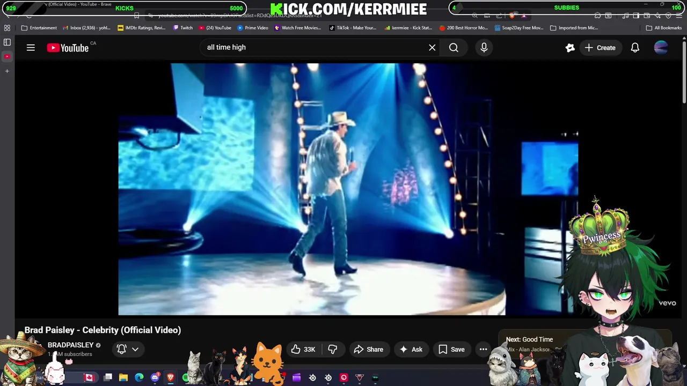Open the IMDb: Ratings bookmark

click(141, 28)
